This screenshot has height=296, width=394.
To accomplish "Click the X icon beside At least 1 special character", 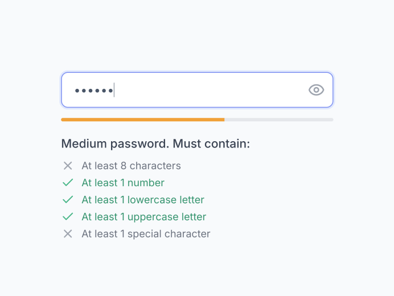I will 68,234.
